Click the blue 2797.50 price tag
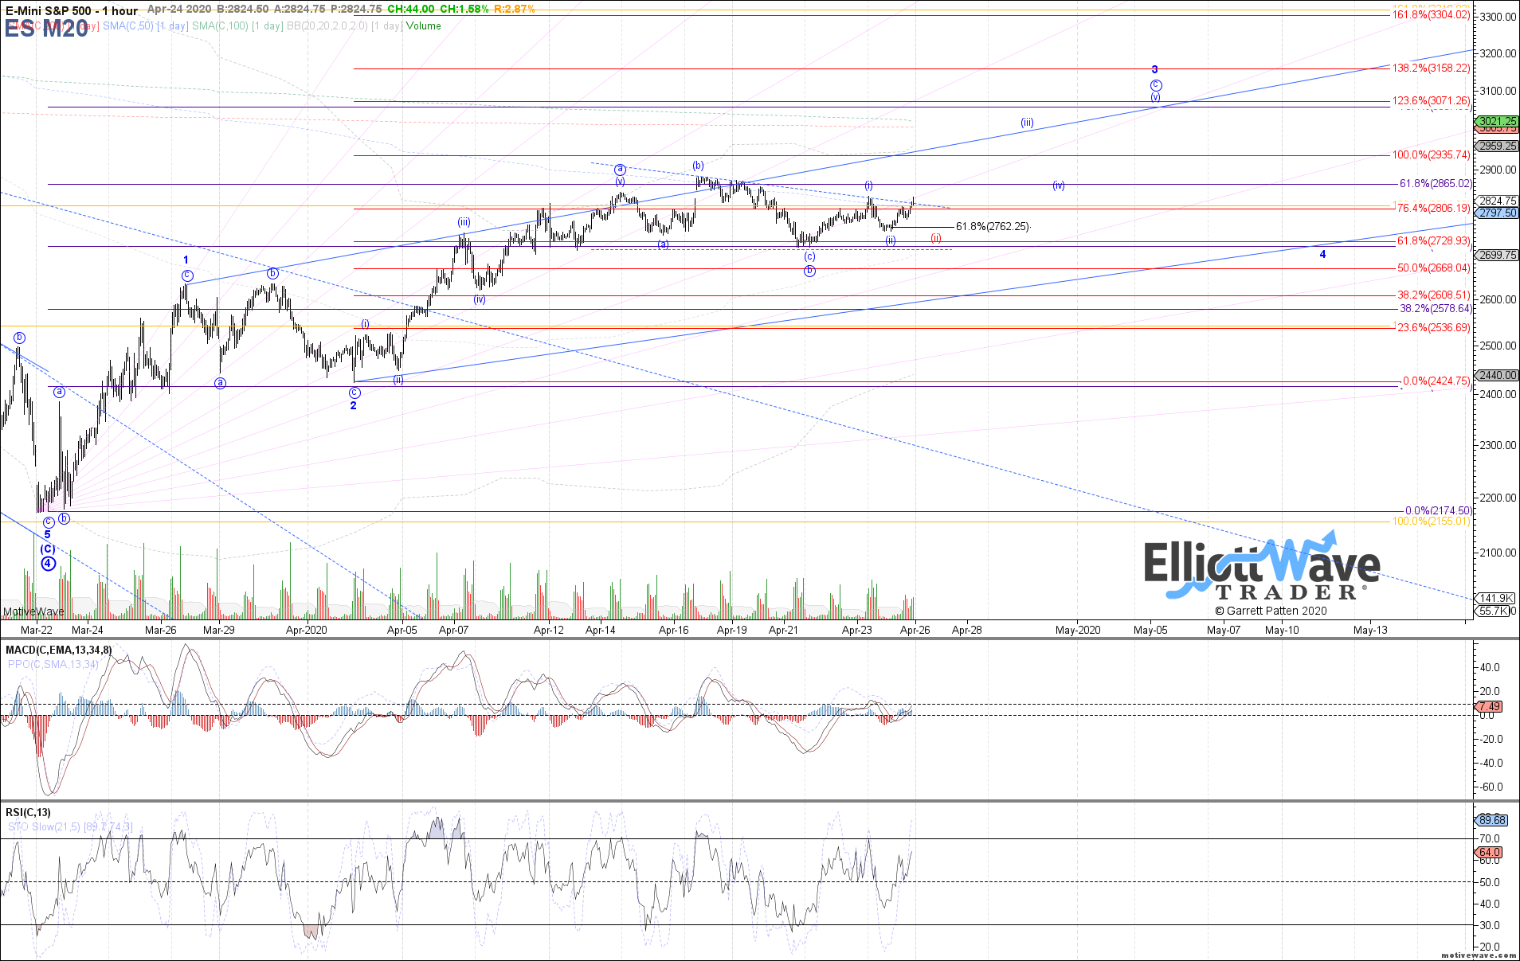The width and height of the screenshot is (1520, 961). (1497, 213)
